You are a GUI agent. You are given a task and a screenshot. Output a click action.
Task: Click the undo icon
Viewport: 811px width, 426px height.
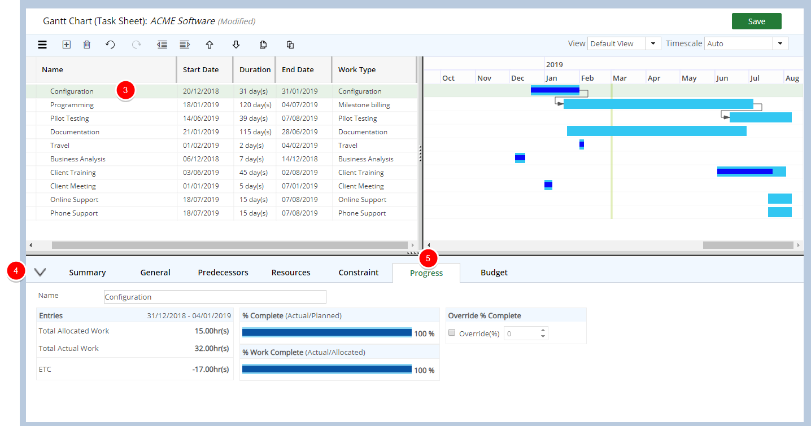[x=110, y=45]
